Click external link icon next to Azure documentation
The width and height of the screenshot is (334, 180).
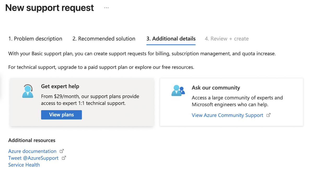click(x=62, y=151)
